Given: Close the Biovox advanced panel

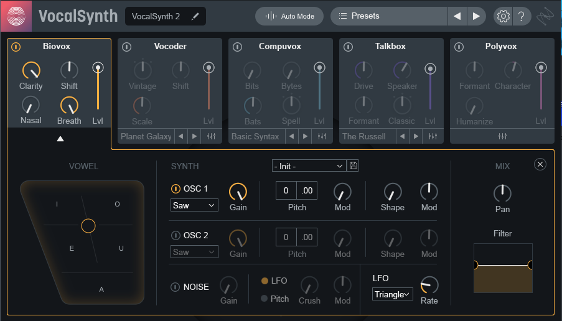Looking at the screenshot, I should pos(540,164).
